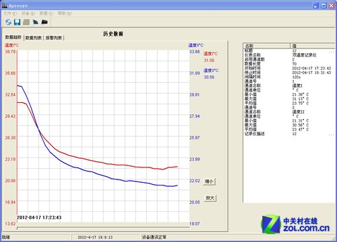Screen dimensions: 337x242
Task: Click the time slider below the chart
Action: click(103, 228)
